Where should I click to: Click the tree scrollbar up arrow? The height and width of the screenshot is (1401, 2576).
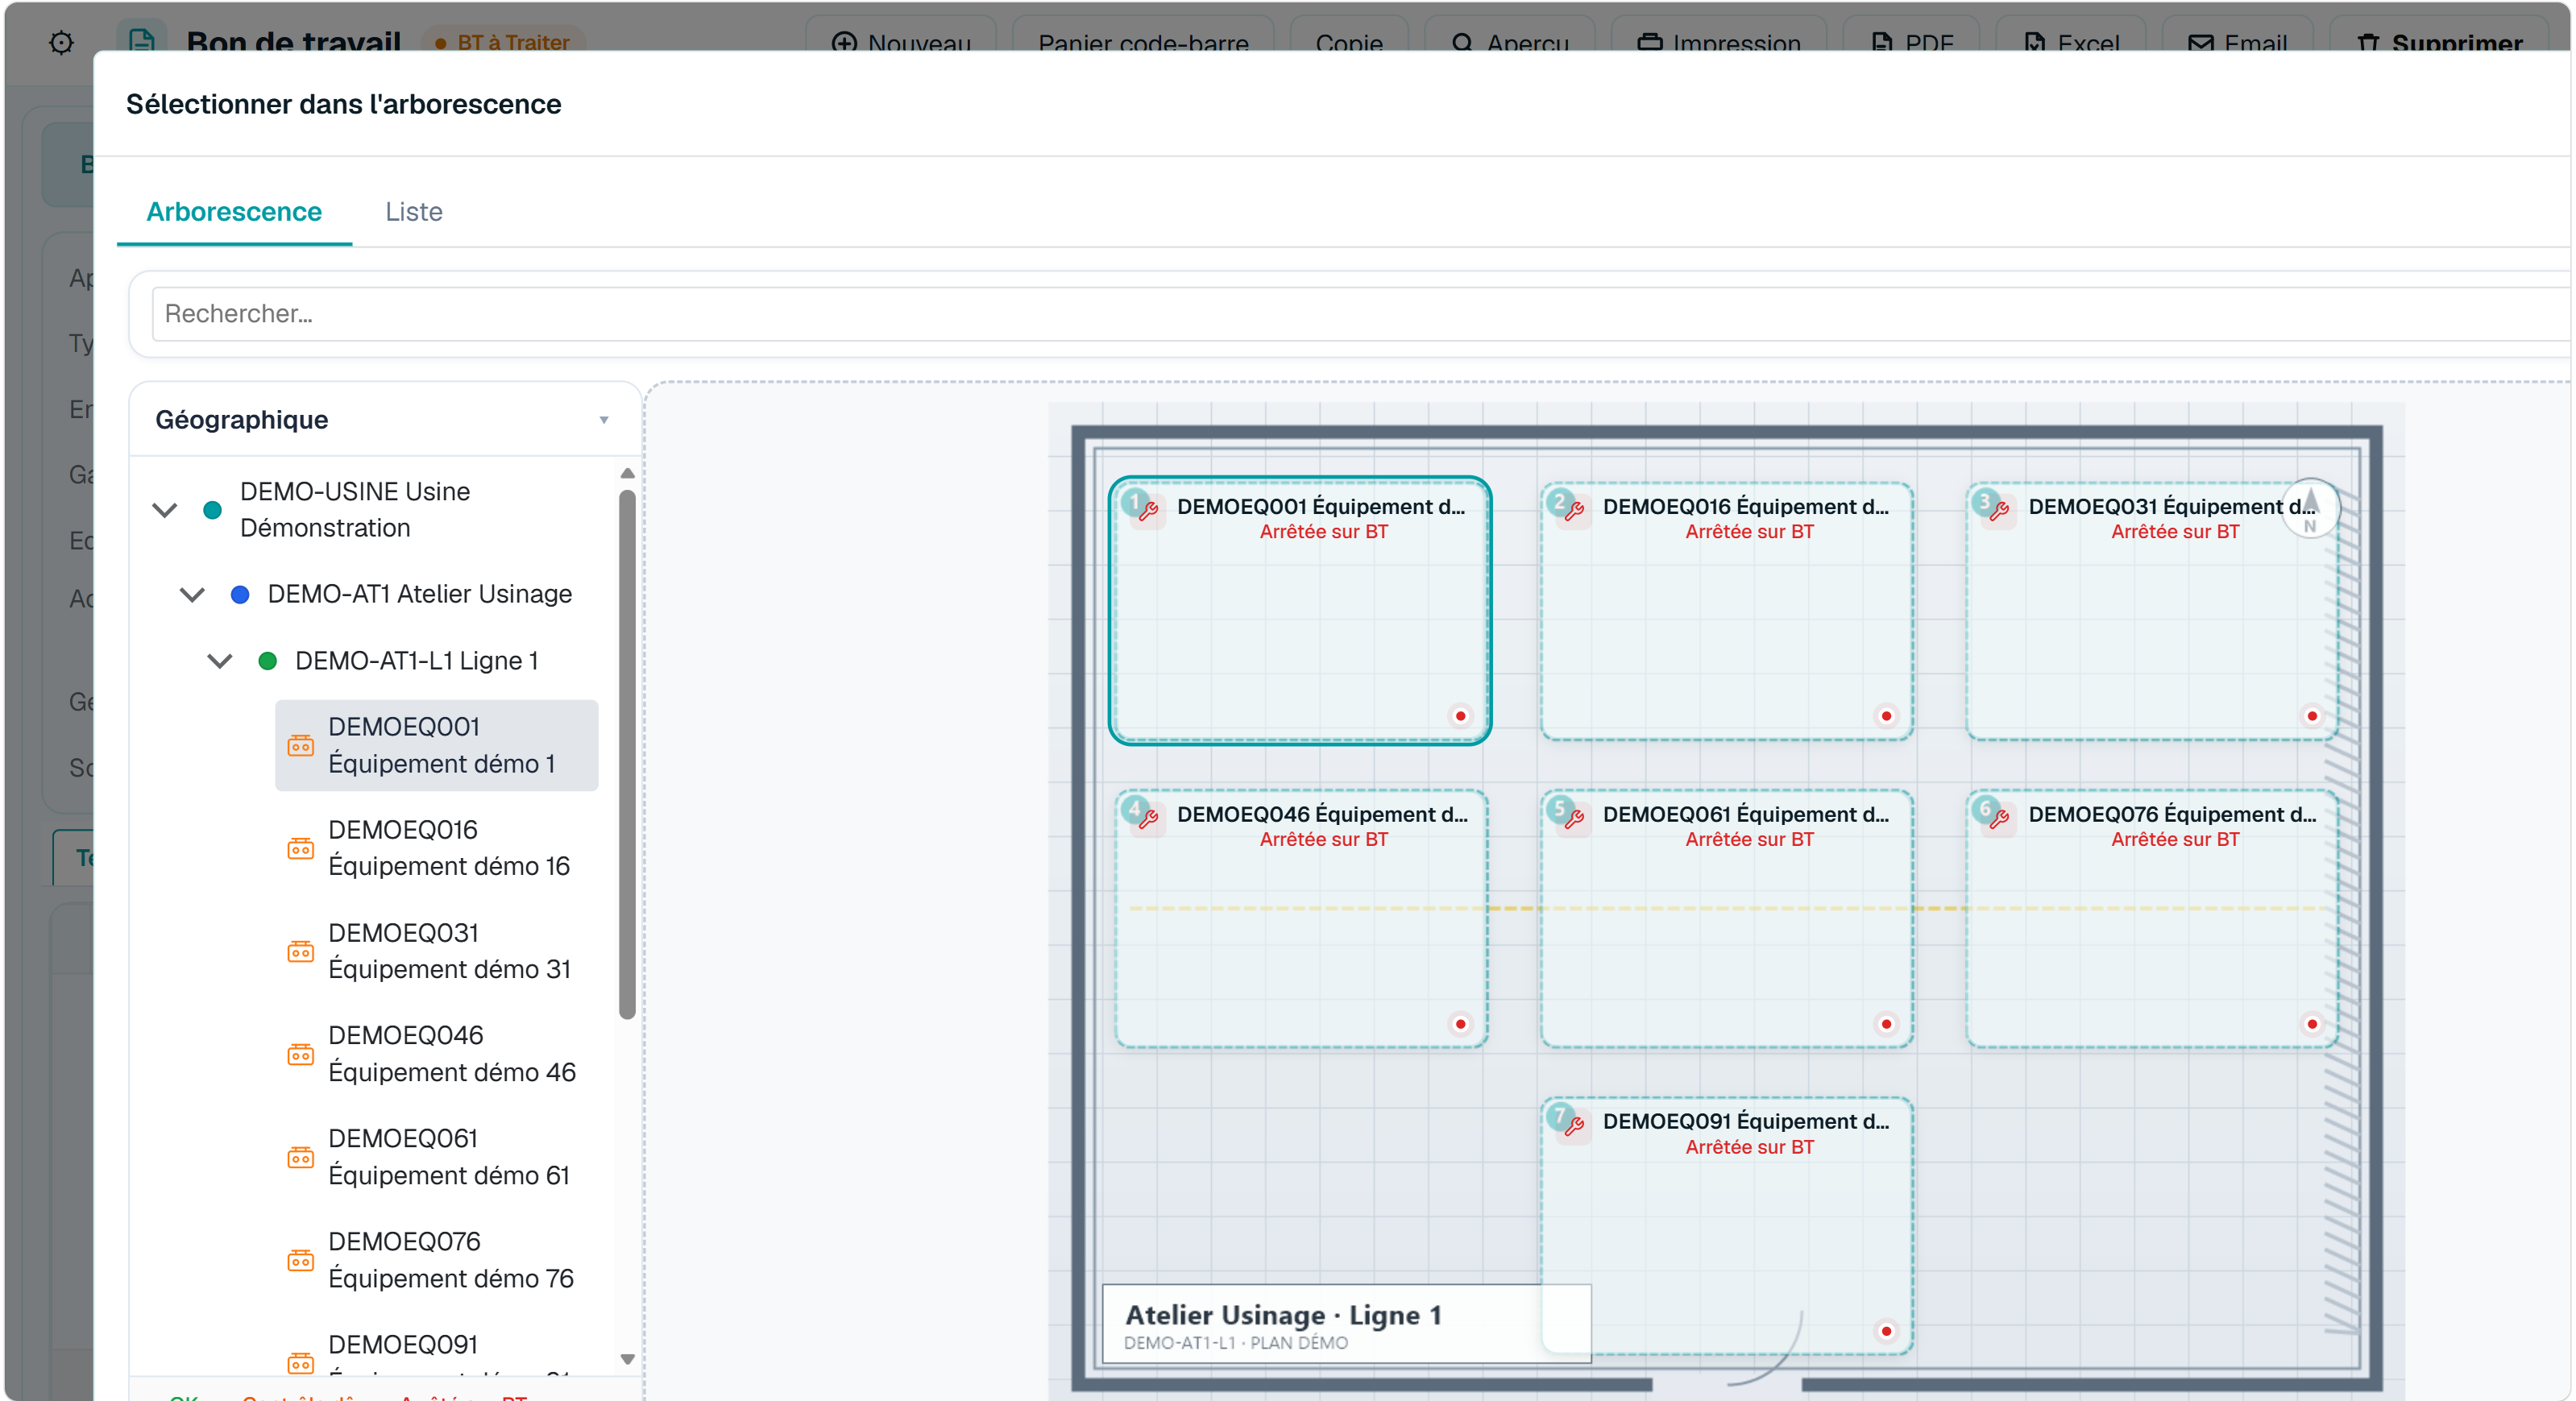[628, 473]
